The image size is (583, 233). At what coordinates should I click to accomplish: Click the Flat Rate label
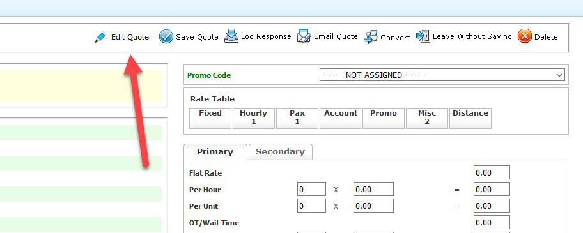(x=205, y=173)
